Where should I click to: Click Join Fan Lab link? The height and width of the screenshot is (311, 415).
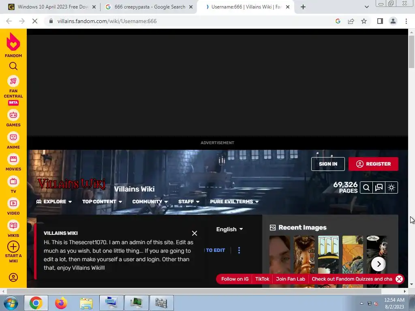pyautogui.click(x=290, y=279)
